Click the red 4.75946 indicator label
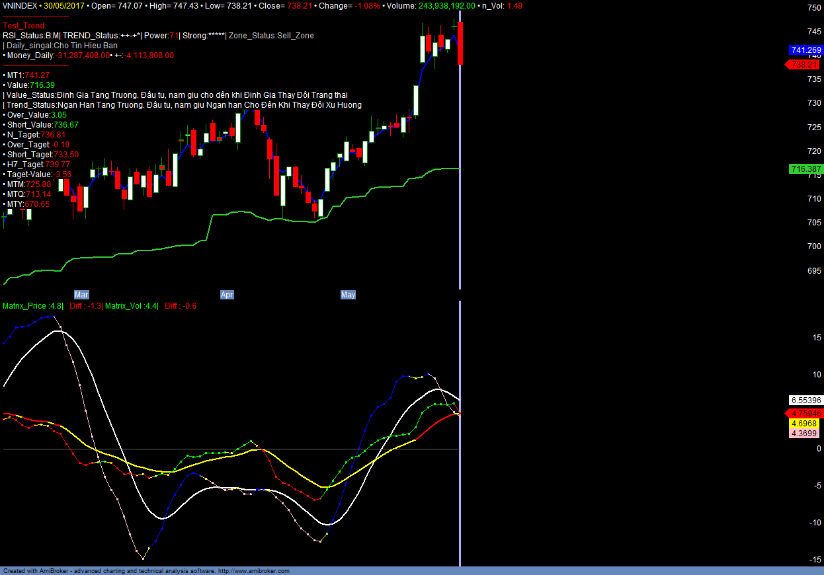This screenshot has height=575, width=824. [805, 413]
